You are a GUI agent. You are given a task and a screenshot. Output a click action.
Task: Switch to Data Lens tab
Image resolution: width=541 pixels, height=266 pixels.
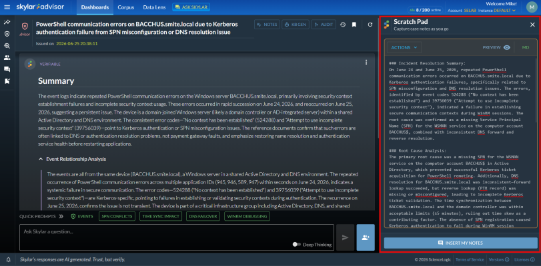tap(154, 7)
